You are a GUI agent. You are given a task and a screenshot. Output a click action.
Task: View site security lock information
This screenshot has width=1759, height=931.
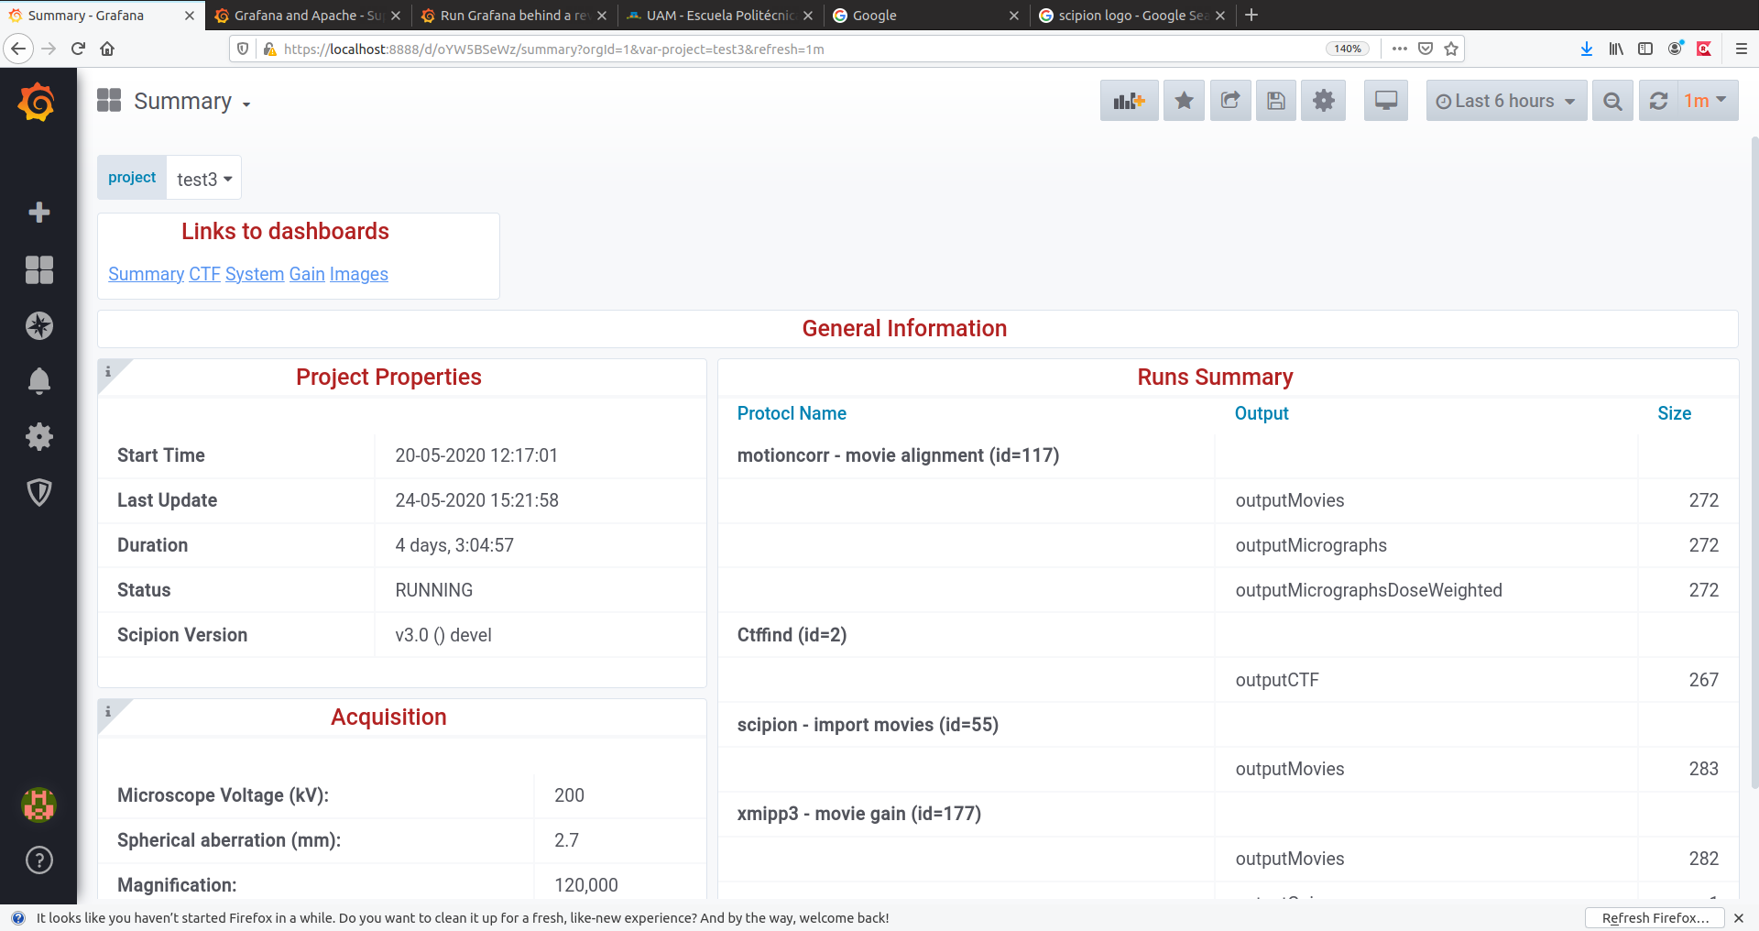click(269, 49)
